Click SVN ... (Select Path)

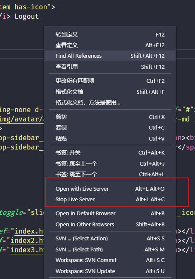pyautogui.click(x=110, y=250)
